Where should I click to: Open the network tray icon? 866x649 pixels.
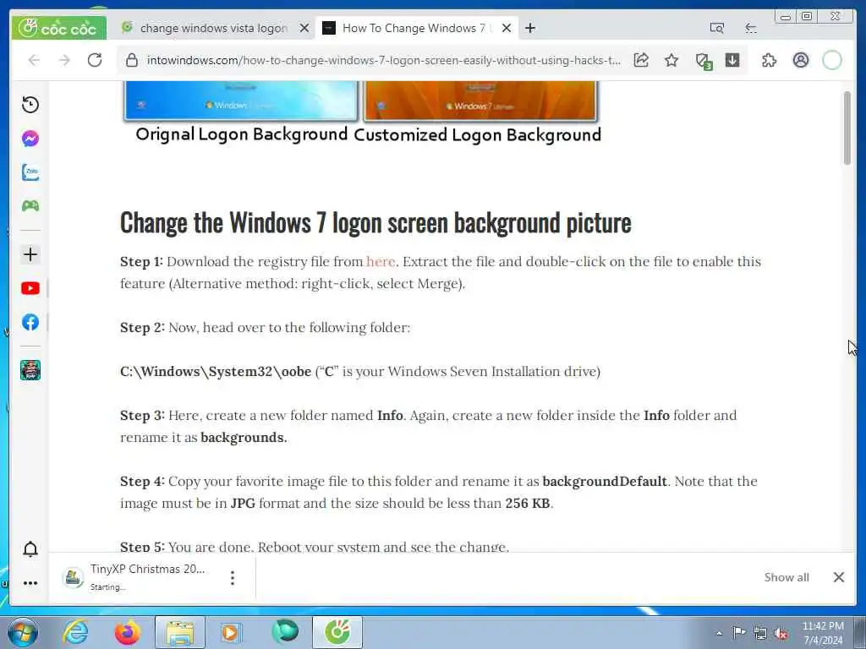click(760, 634)
